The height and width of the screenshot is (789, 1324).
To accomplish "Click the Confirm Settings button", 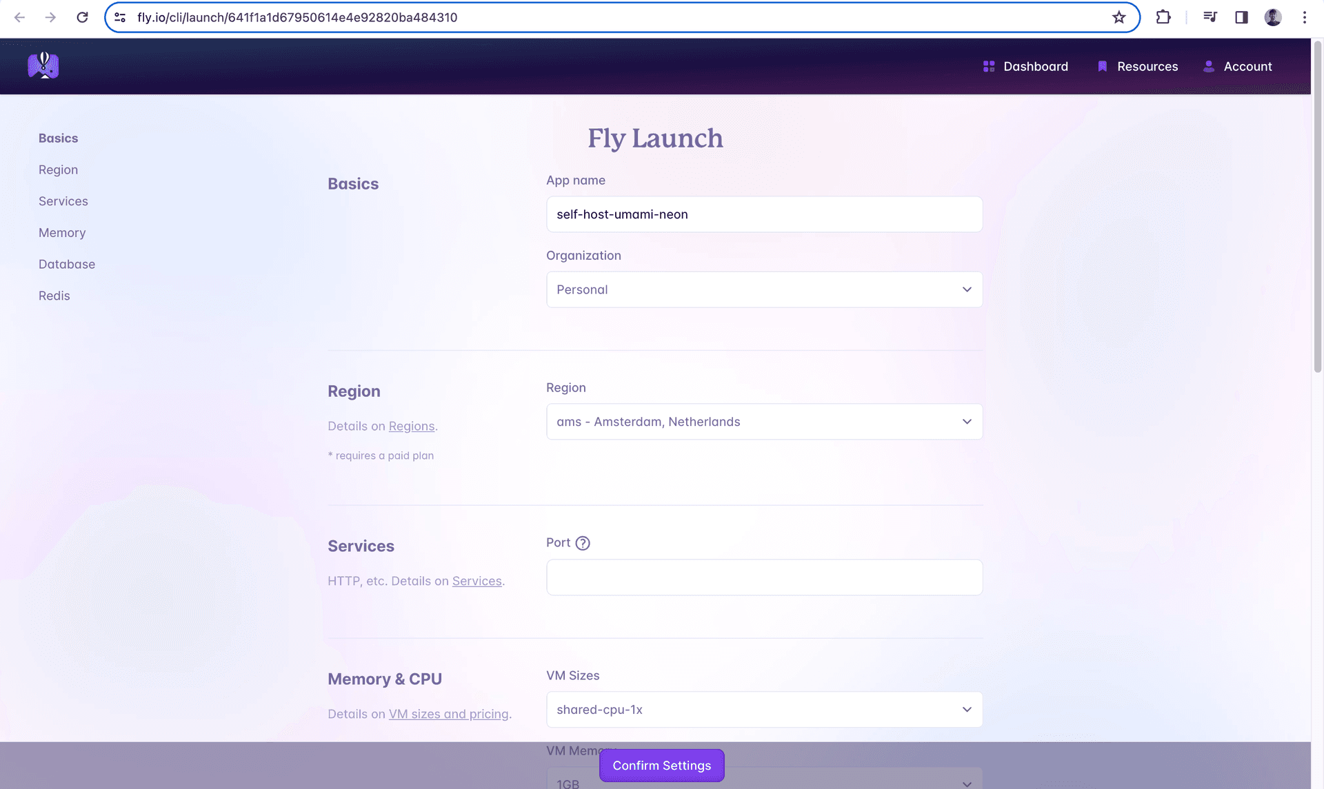I will pyautogui.click(x=661, y=765).
